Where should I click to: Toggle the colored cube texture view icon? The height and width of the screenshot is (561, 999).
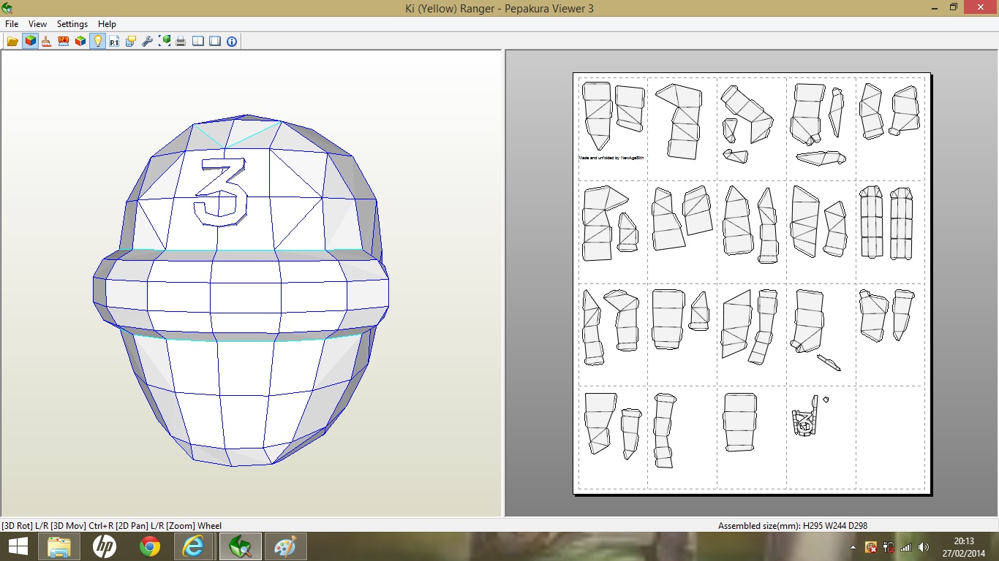[x=30, y=42]
